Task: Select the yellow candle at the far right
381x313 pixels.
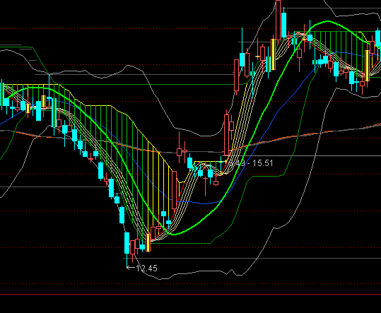Action: pos(367,66)
